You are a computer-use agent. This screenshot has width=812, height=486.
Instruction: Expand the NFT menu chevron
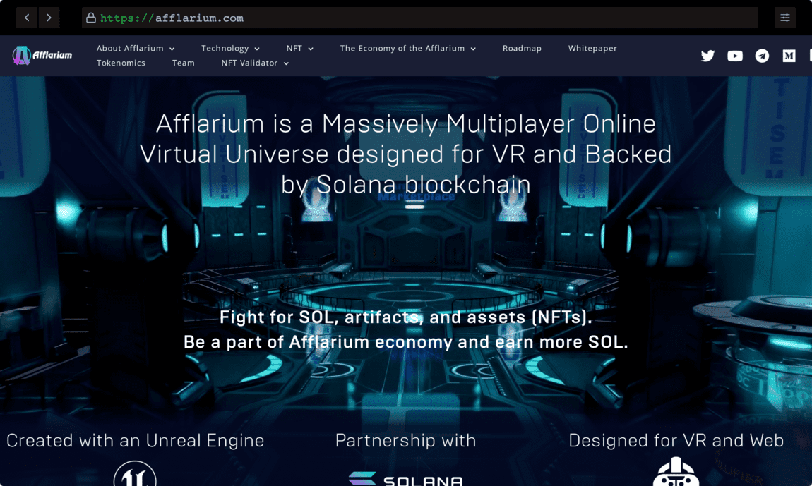(311, 49)
